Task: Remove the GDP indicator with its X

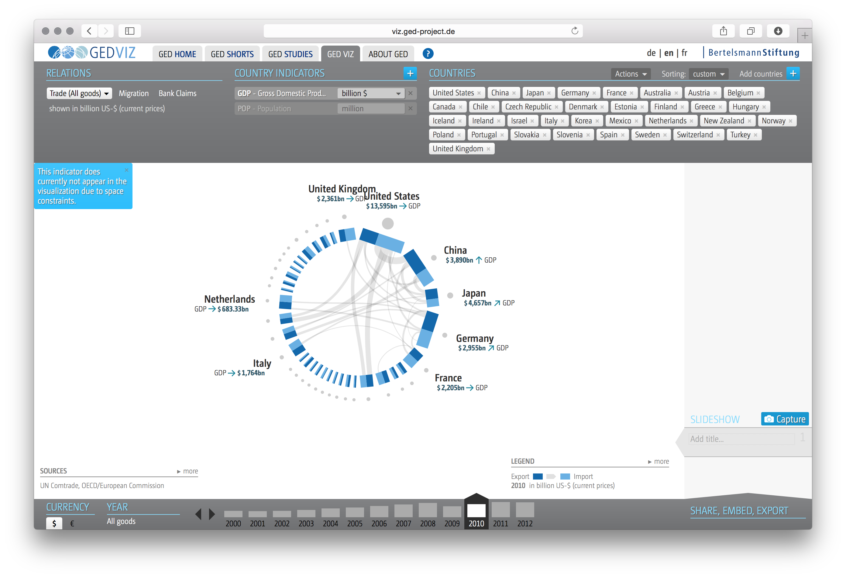Action: 411,93
